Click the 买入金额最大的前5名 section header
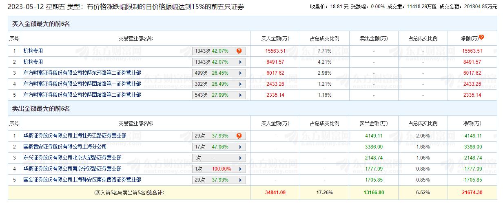Screen dimensions: 503x204 click(41, 24)
